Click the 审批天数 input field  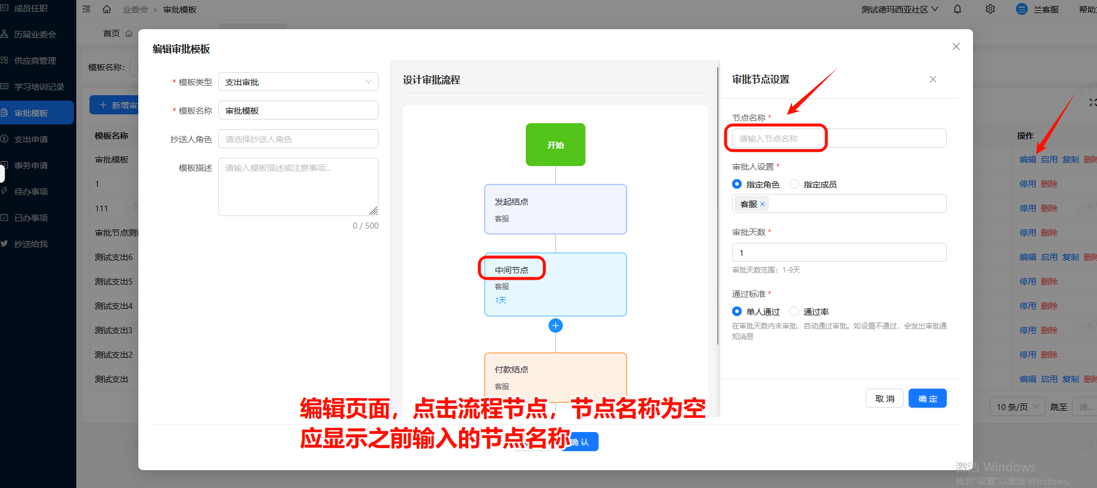(x=839, y=252)
